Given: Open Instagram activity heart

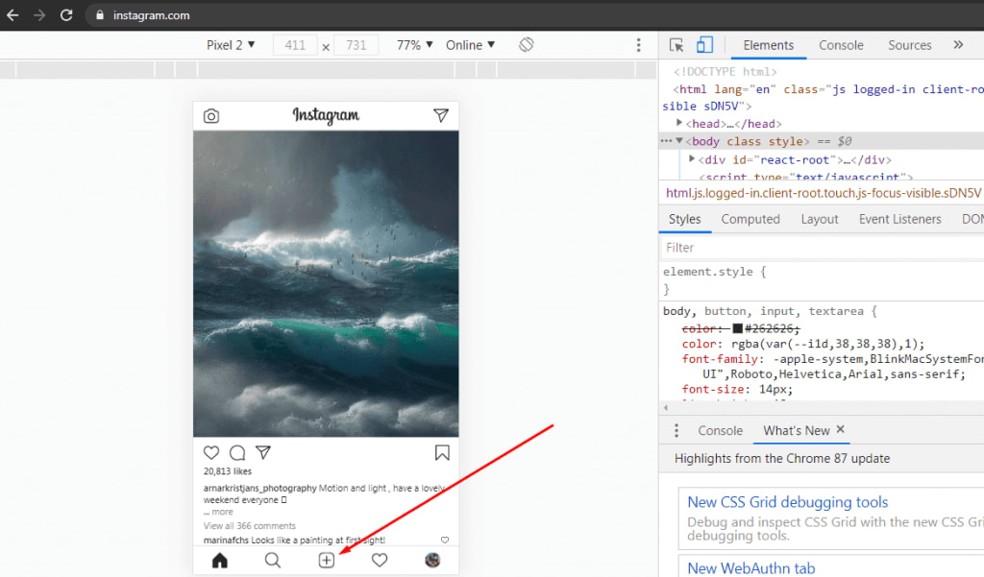Looking at the screenshot, I should click(x=380, y=560).
